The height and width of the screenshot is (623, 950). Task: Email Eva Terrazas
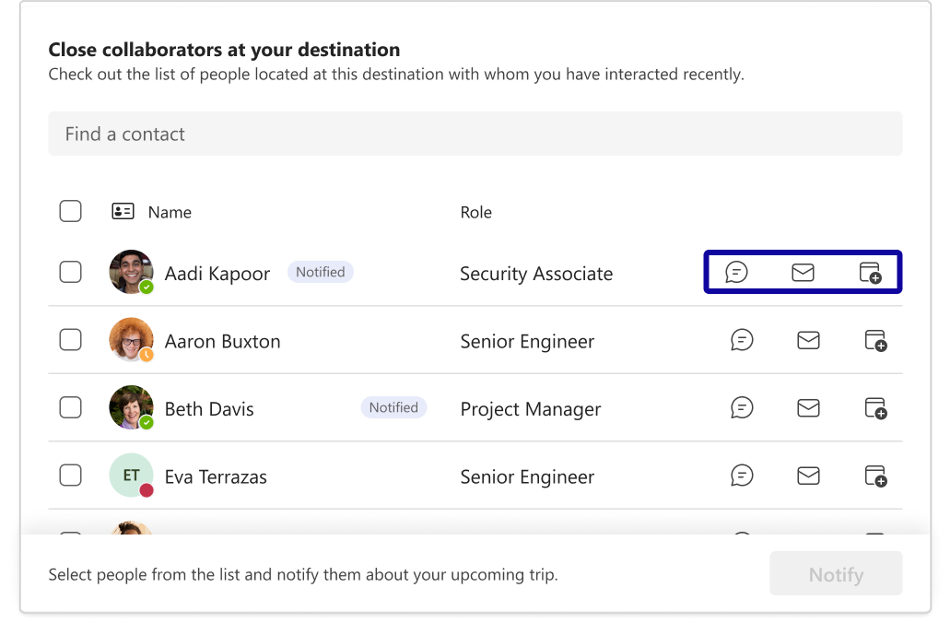808,476
